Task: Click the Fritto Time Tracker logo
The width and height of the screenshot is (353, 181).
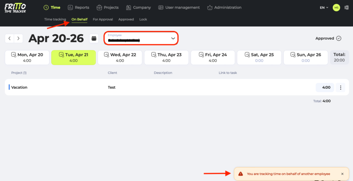Action: click(x=15, y=8)
